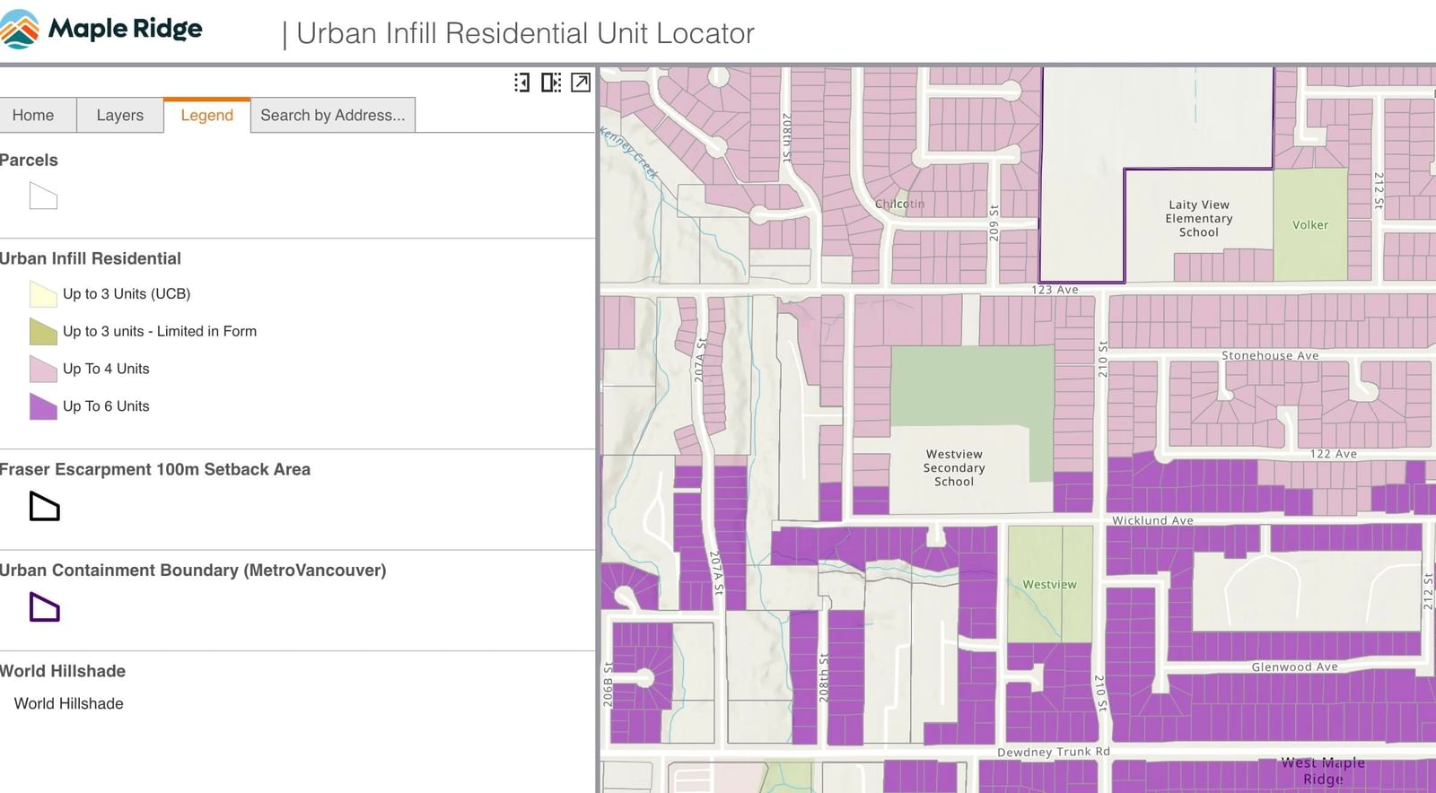Click the 'Chilcotin' map label
Image resolution: width=1436 pixels, height=793 pixels.
point(899,204)
